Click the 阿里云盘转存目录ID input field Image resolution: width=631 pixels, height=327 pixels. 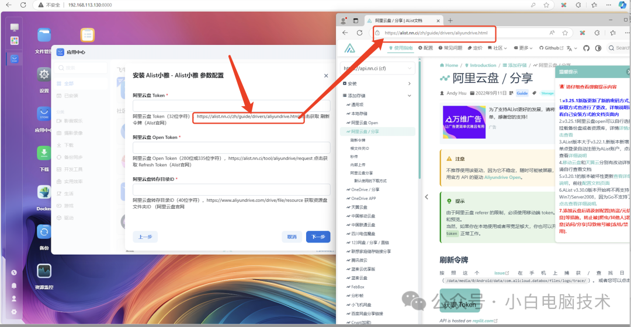pyautogui.click(x=231, y=189)
